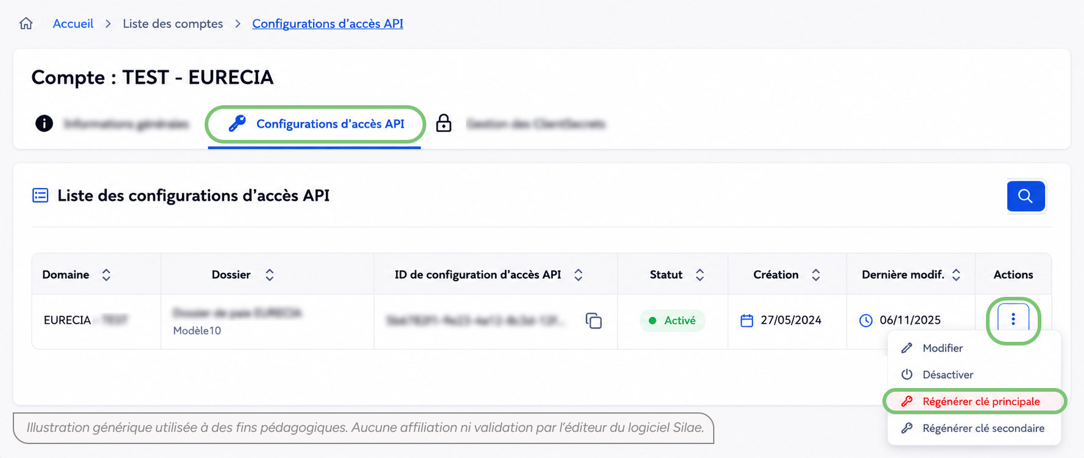1084x458 pixels.
Task: Open the three-dot actions menu
Action: tap(1013, 319)
